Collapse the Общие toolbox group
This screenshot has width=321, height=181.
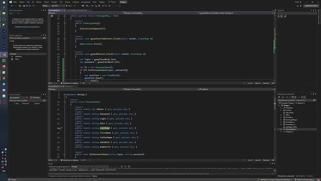[x=10, y=54]
